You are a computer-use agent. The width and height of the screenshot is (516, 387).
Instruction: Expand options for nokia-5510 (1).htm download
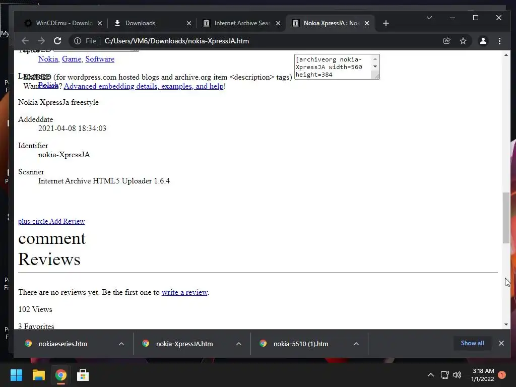click(356, 344)
